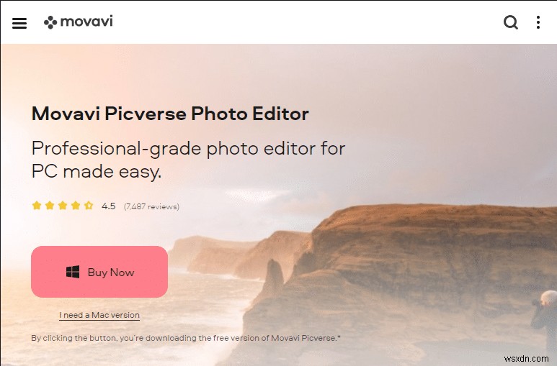Image resolution: width=557 pixels, height=366 pixels.
Task: Click the half-filled fifth rating star
Action: pos(89,206)
